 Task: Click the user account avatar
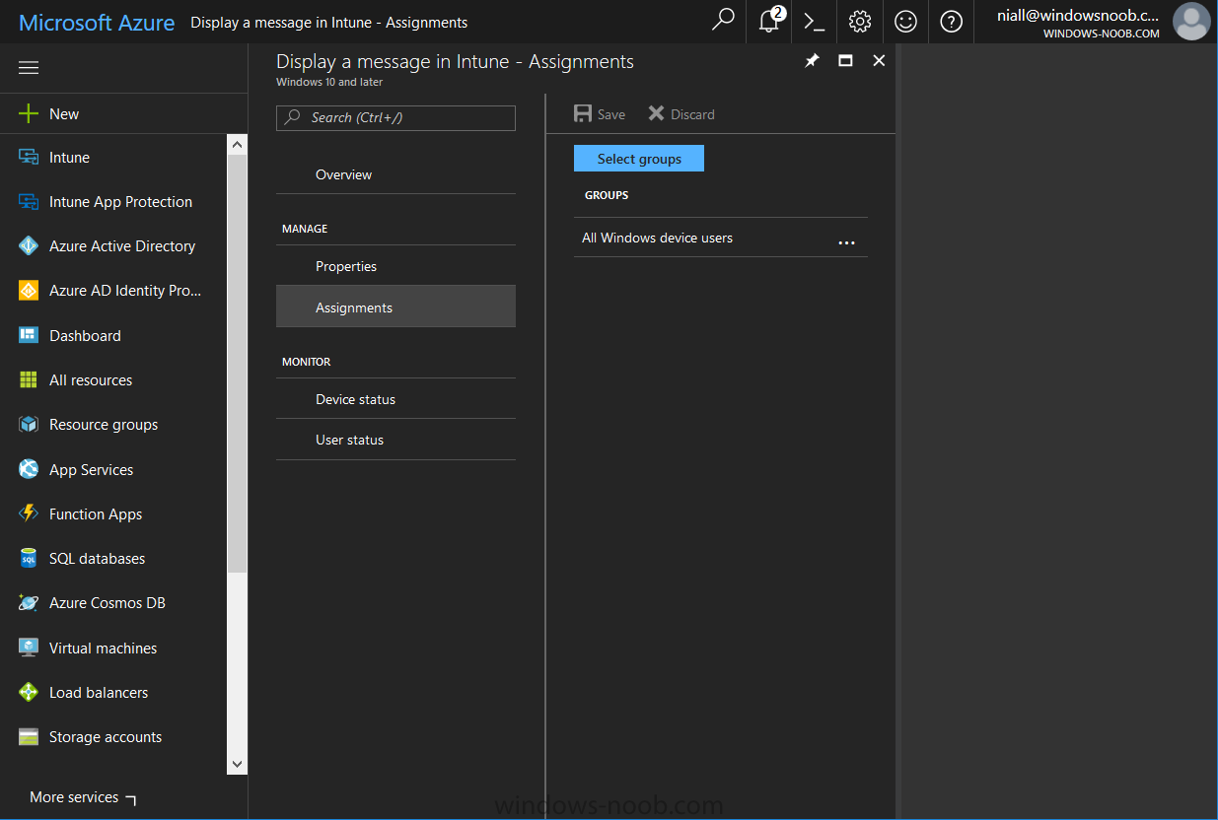1191,22
